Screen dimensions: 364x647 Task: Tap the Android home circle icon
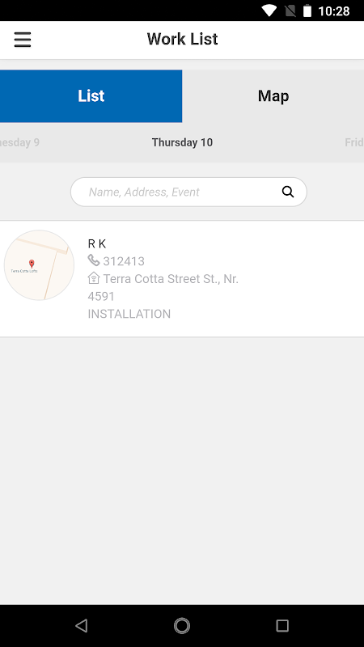coord(181,625)
